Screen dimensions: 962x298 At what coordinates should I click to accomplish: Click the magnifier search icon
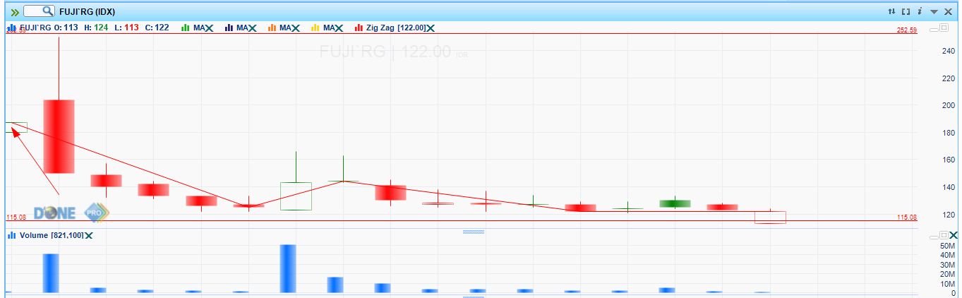pyautogui.click(x=47, y=11)
